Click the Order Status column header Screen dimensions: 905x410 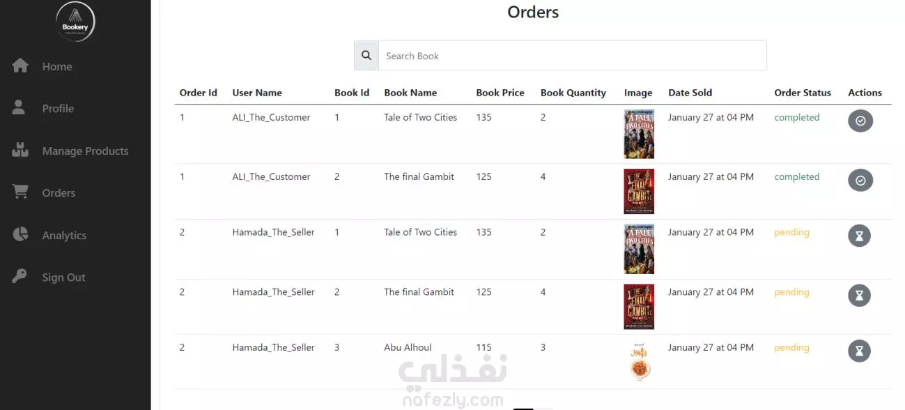803,92
